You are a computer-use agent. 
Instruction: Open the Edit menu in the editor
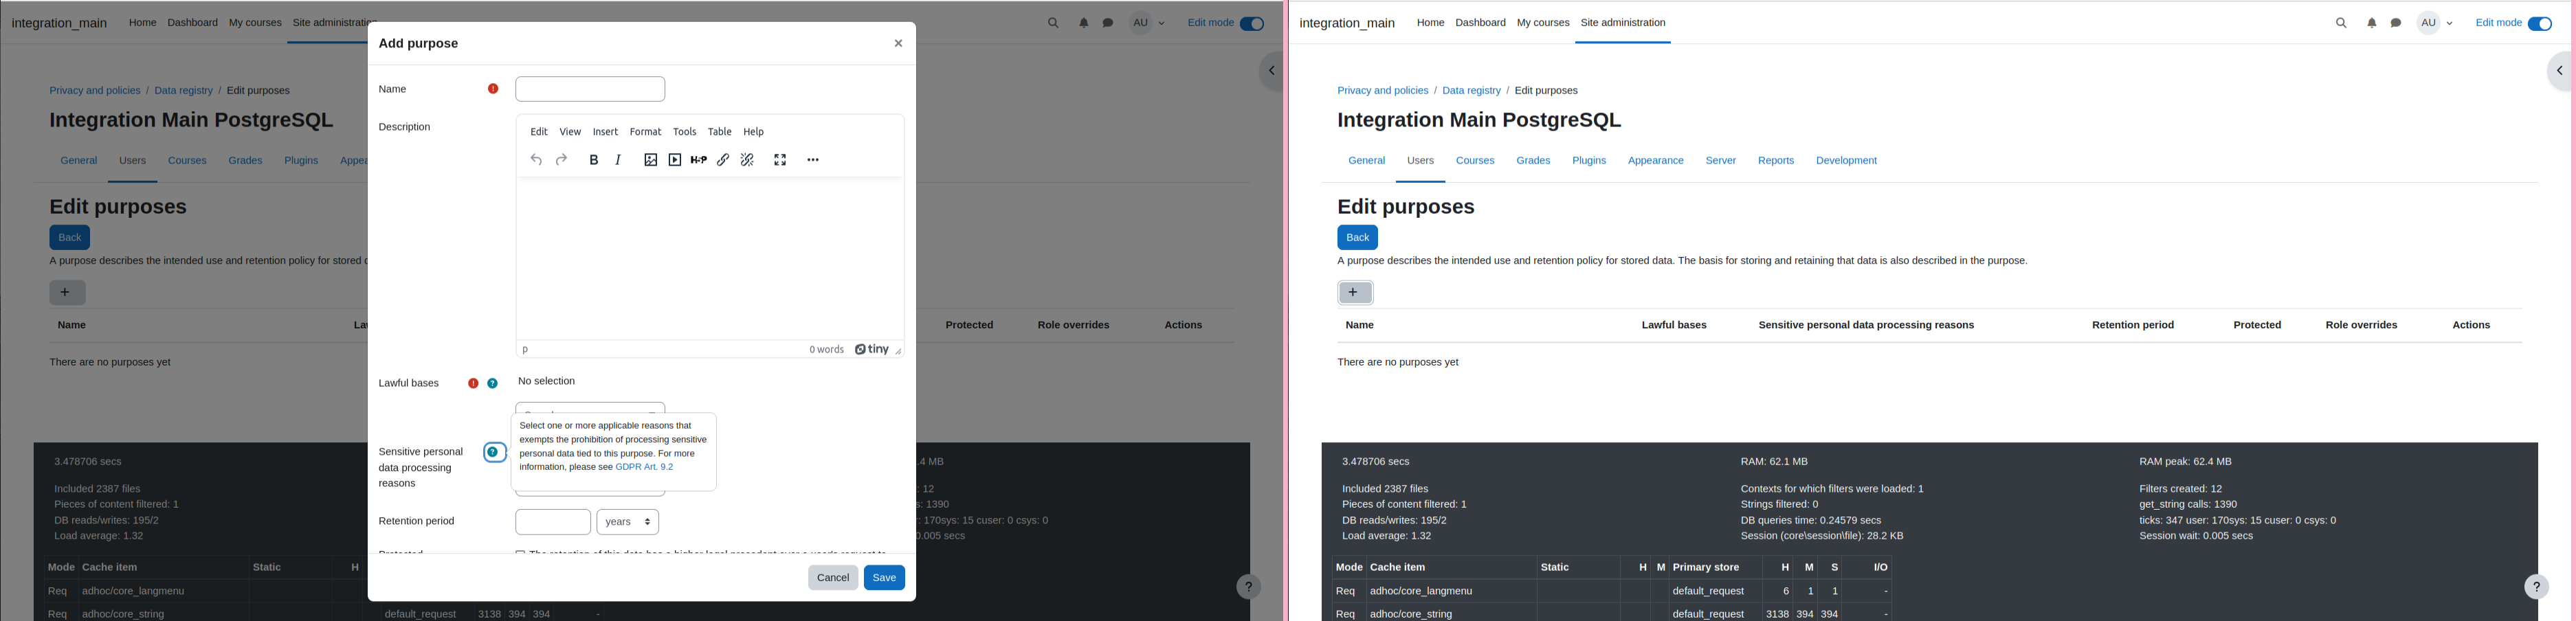click(x=539, y=132)
